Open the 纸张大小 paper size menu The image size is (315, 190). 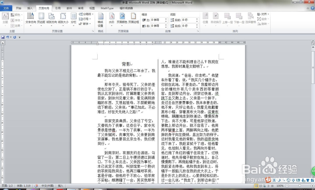pyautogui.click(x=63, y=20)
